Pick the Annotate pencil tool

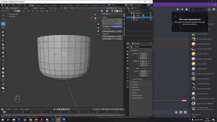tap(3, 40)
